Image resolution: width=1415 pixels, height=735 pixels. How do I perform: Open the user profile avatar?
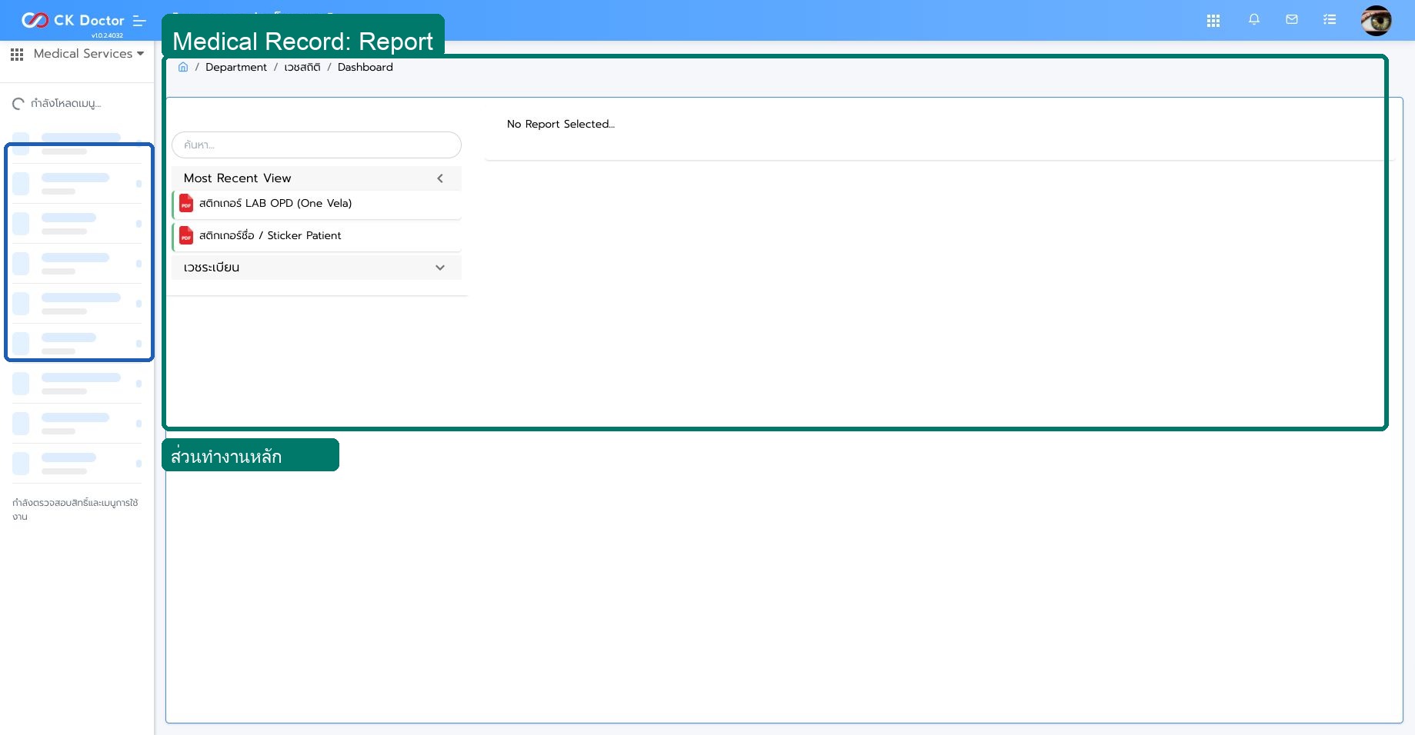tap(1376, 21)
